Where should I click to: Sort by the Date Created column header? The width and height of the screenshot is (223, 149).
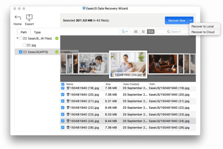pos(131,84)
